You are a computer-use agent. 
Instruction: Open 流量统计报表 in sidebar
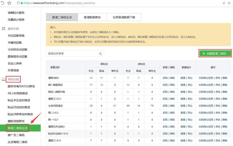[16, 19]
